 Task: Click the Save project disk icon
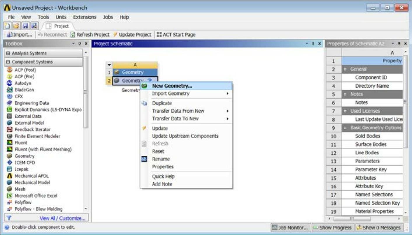click(x=25, y=26)
